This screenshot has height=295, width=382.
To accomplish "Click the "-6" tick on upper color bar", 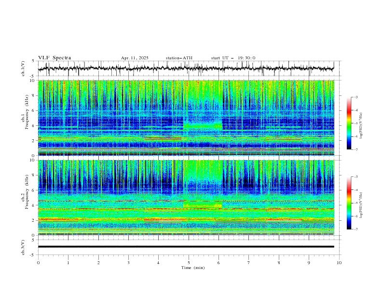I will [356, 136].
